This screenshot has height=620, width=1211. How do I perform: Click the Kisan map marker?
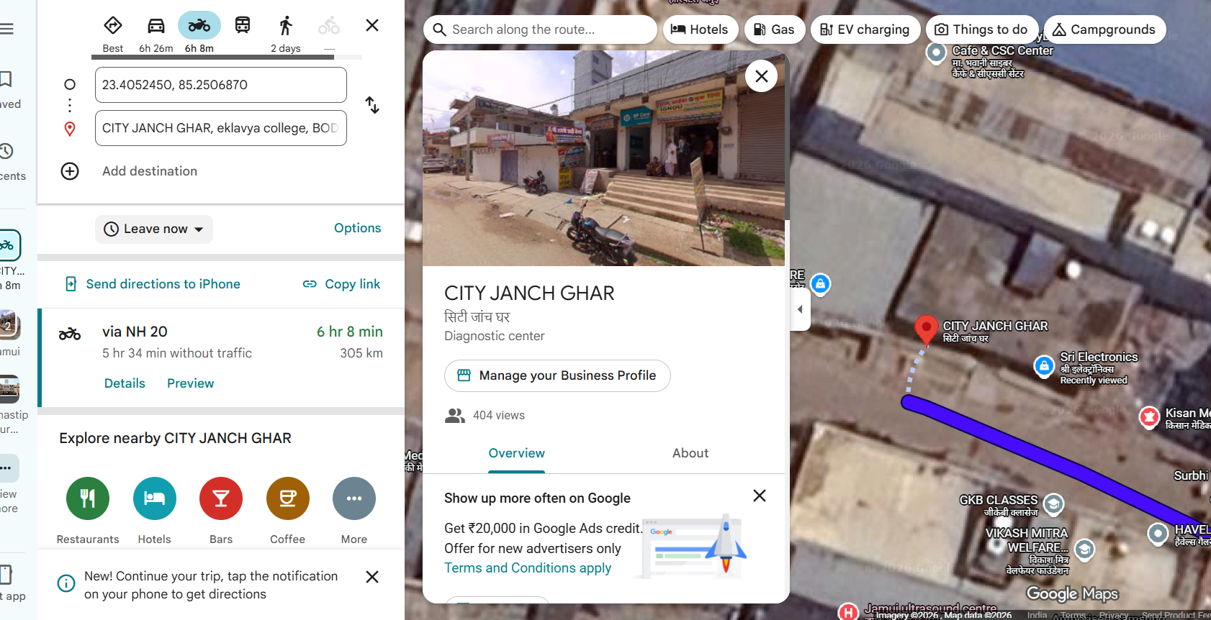click(1149, 416)
